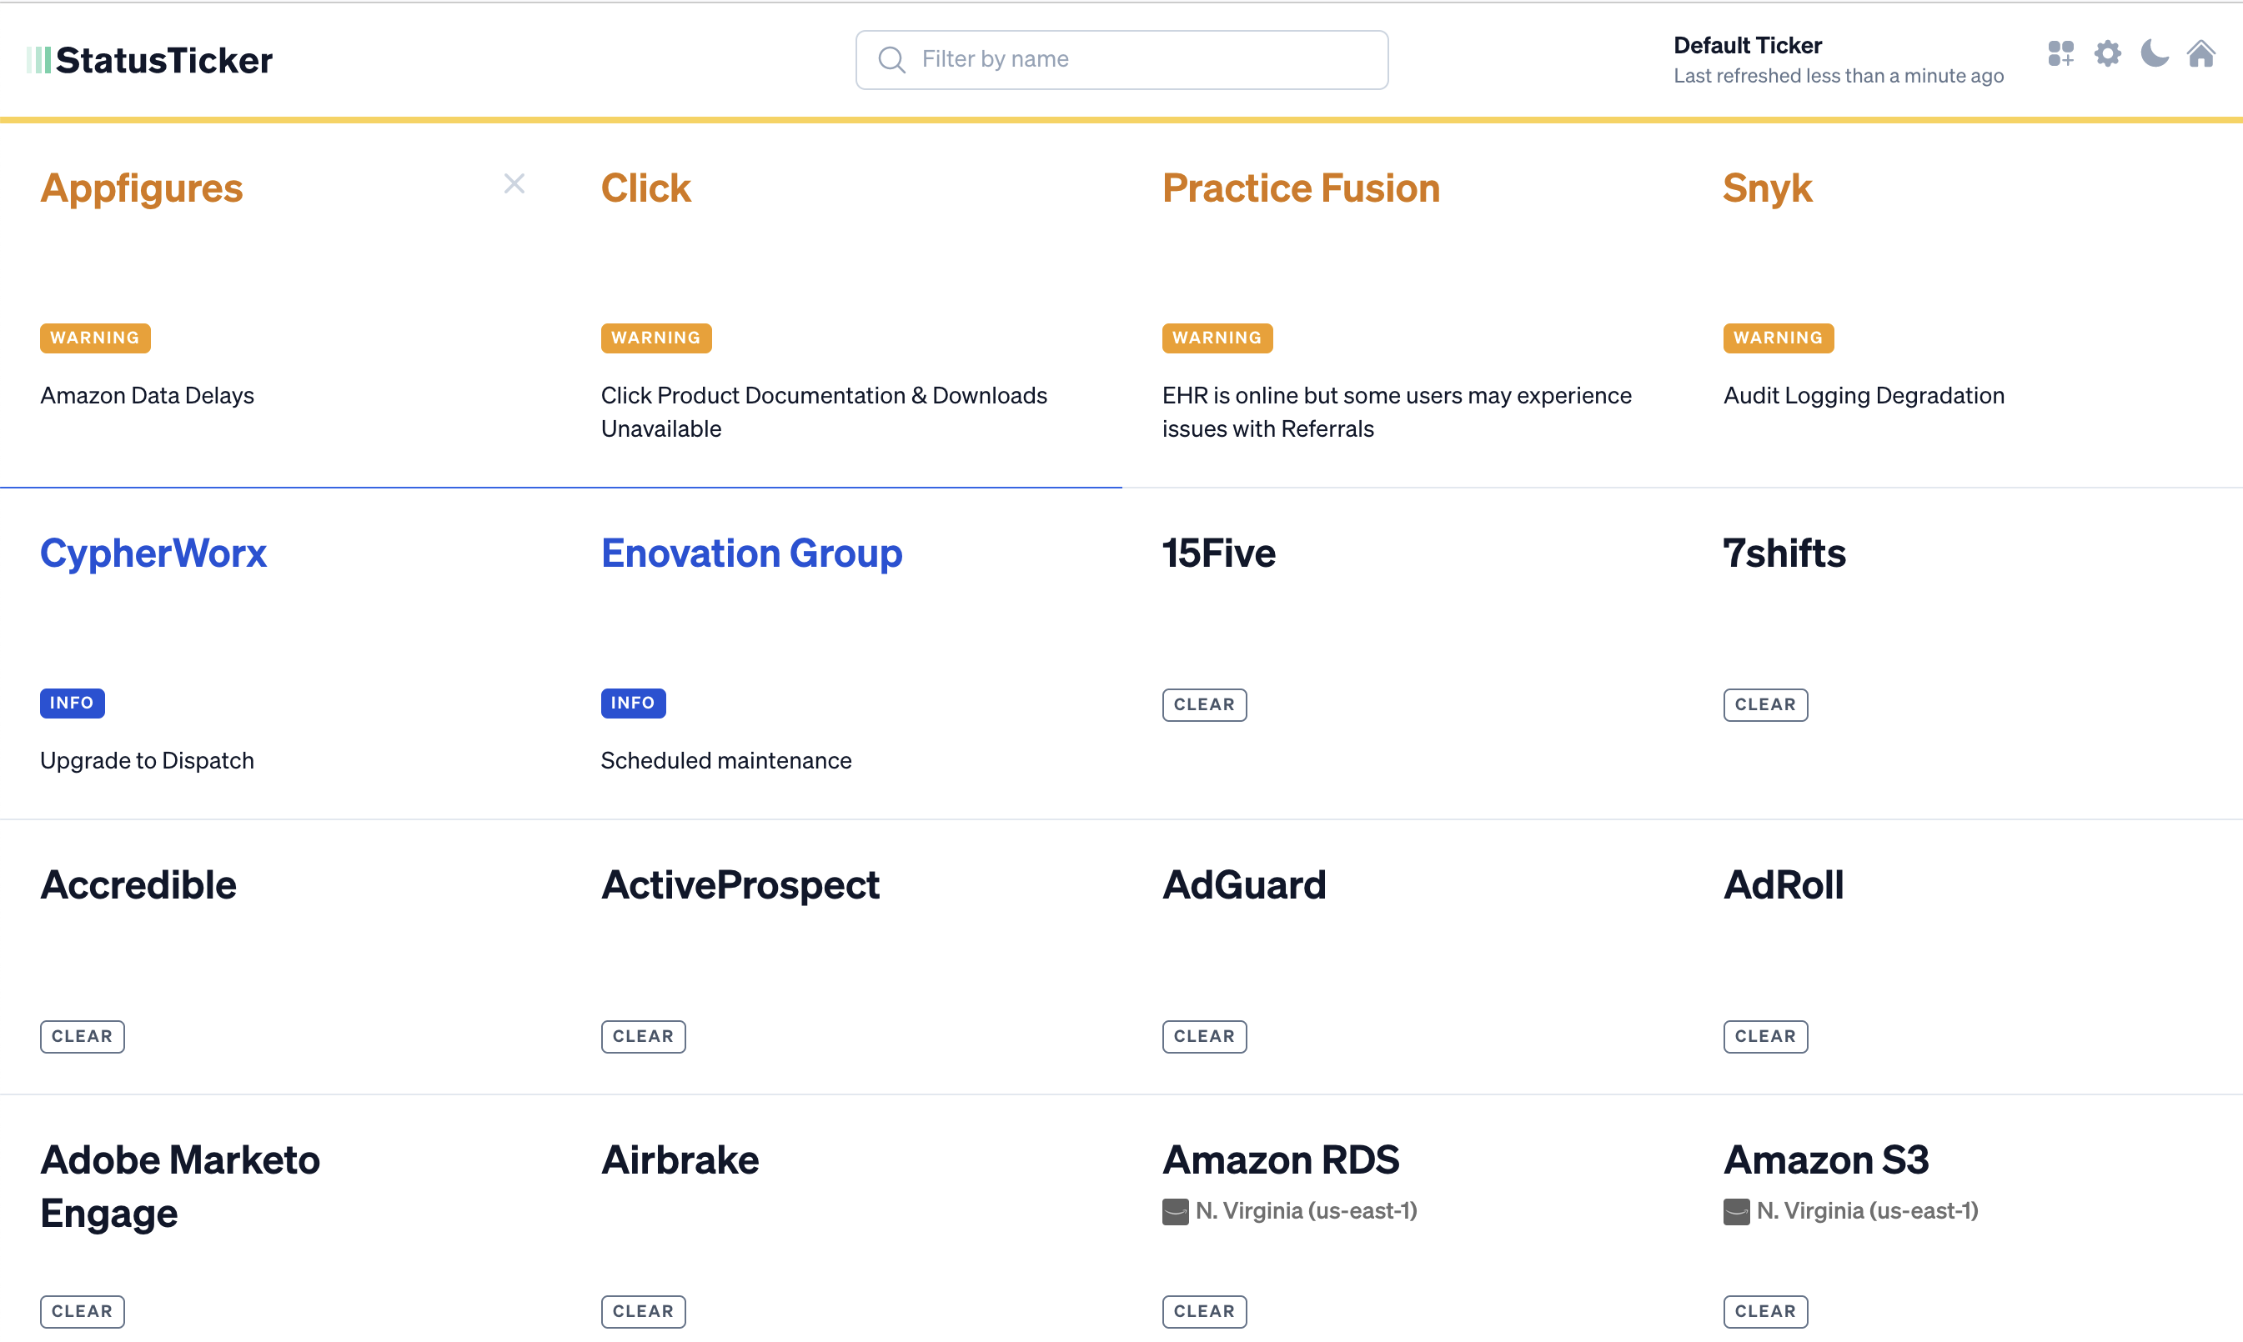This screenshot has width=2243, height=1342.
Task: Select the AdGuard service card
Action: (x=1402, y=957)
